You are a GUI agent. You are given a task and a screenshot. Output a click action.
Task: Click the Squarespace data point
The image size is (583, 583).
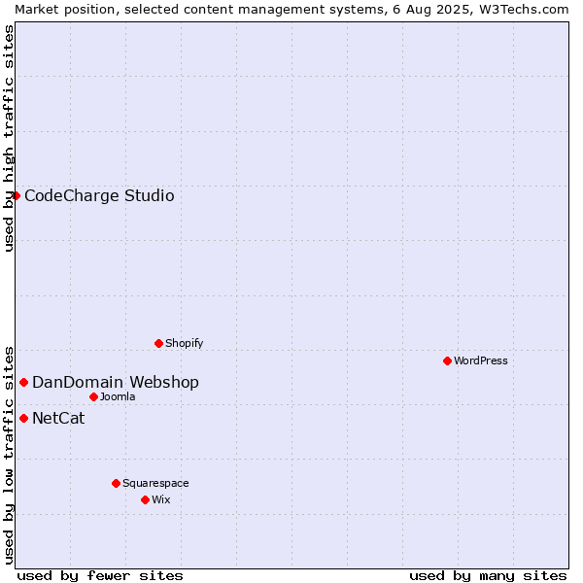pos(116,483)
